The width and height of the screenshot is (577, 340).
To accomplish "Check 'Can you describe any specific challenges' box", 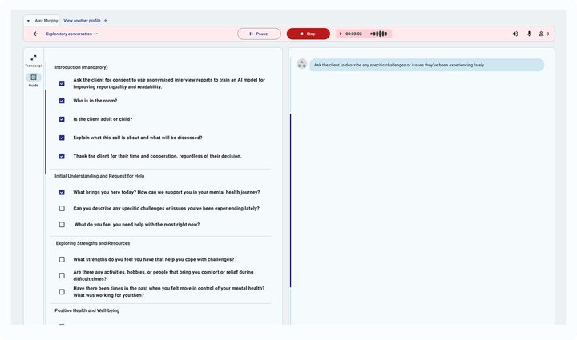I will tap(62, 209).
